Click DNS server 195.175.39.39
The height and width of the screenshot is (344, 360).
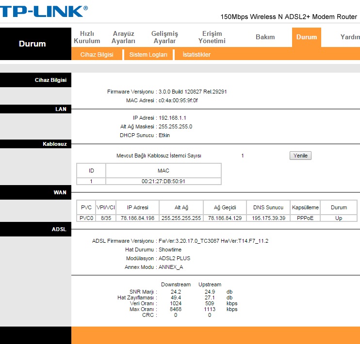click(x=268, y=218)
